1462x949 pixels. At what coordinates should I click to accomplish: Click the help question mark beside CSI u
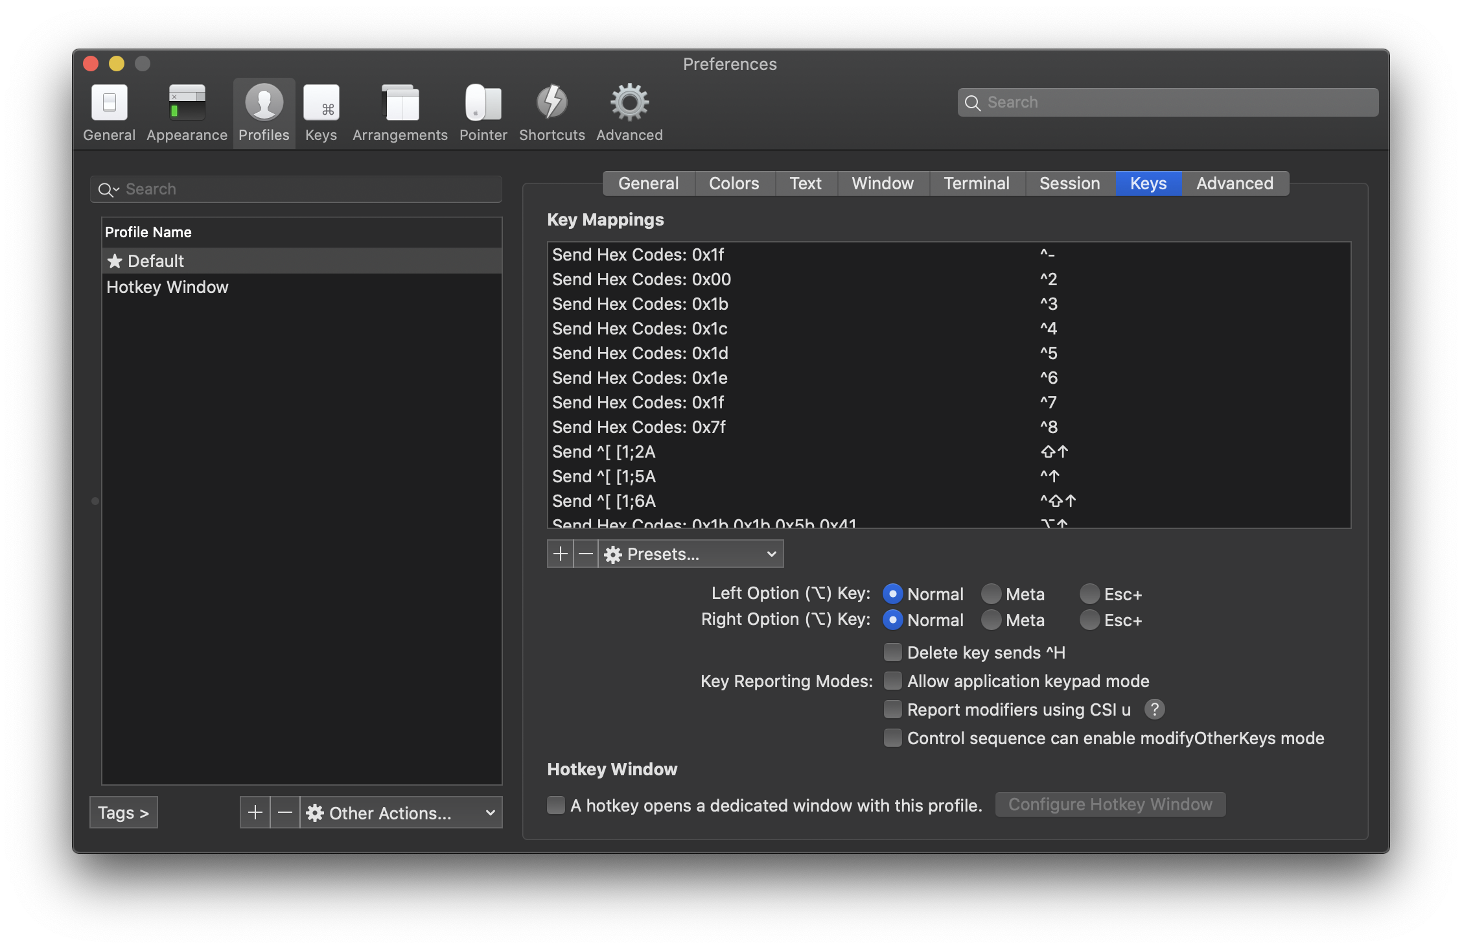tap(1154, 709)
